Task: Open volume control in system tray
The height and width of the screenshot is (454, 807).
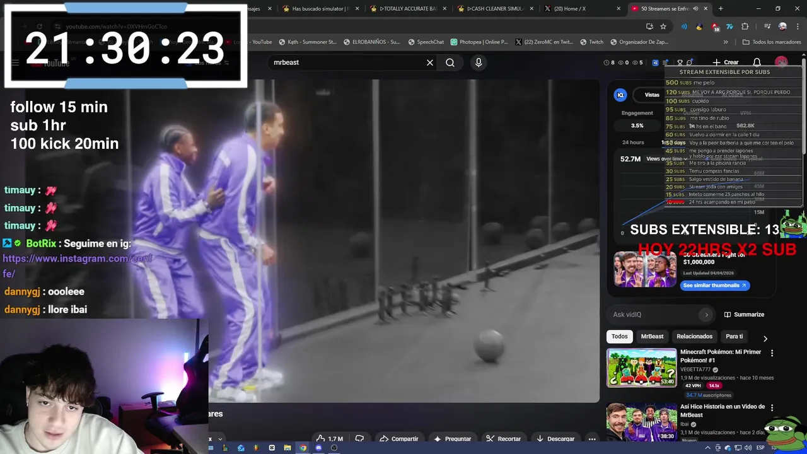Action: pos(748,448)
